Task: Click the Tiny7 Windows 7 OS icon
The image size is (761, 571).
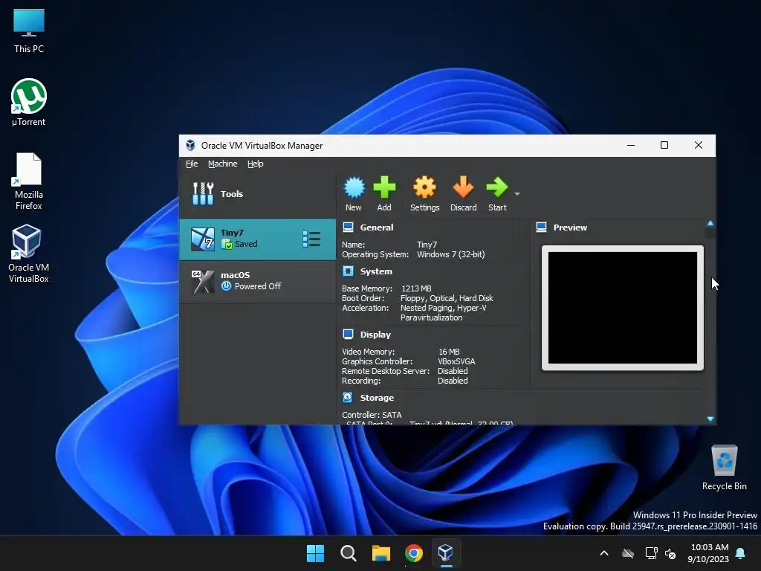Action: tap(202, 239)
